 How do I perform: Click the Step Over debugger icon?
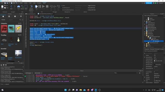(x=55, y=6)
